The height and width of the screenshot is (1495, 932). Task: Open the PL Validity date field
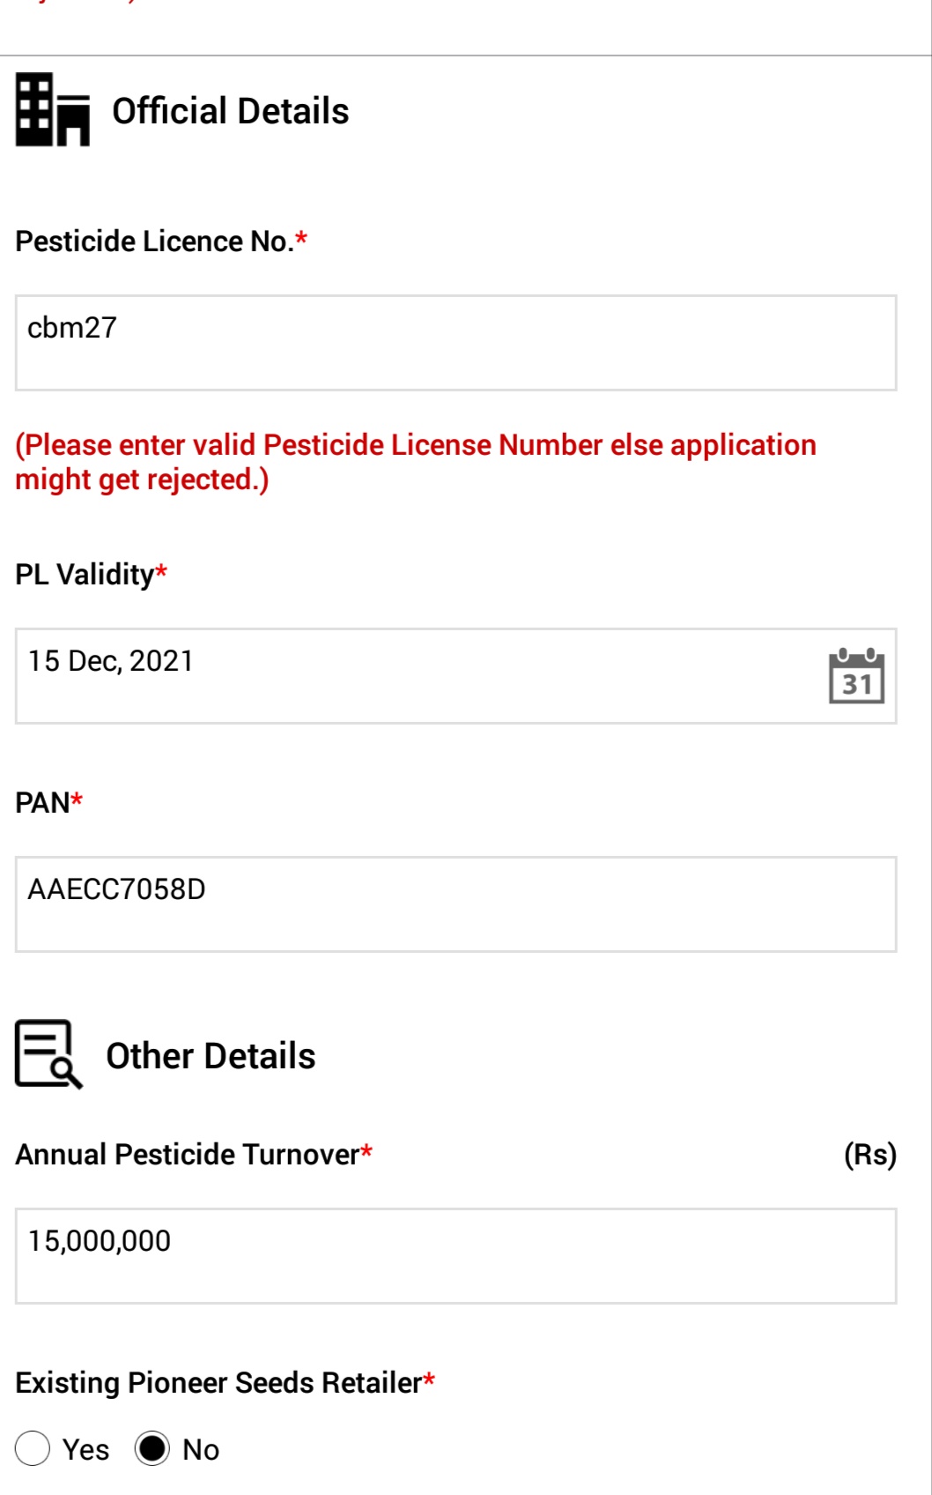coord(456,676)
